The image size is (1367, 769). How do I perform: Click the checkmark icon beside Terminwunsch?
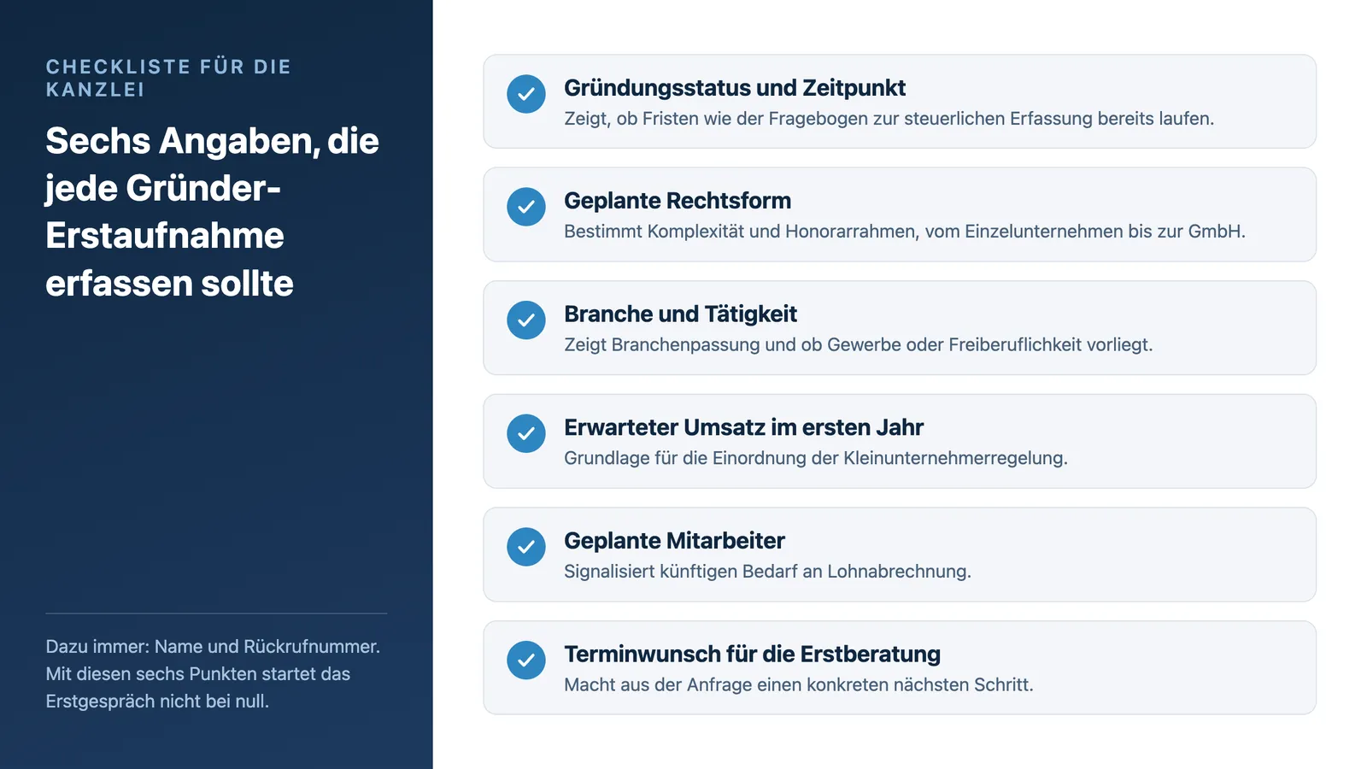pos(526,660)
